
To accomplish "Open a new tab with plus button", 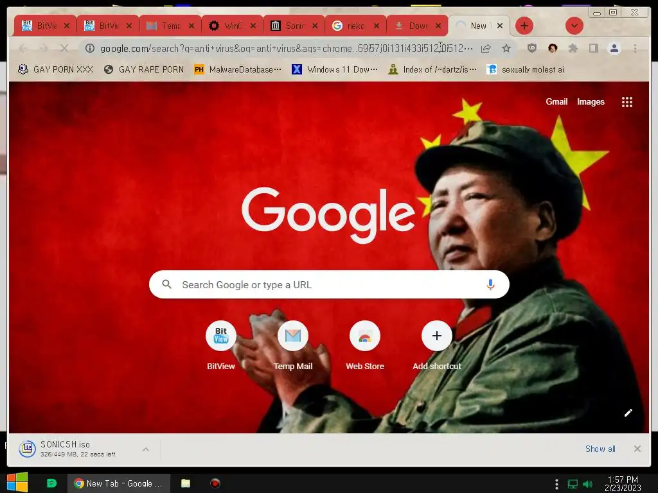I will (524, 26).
